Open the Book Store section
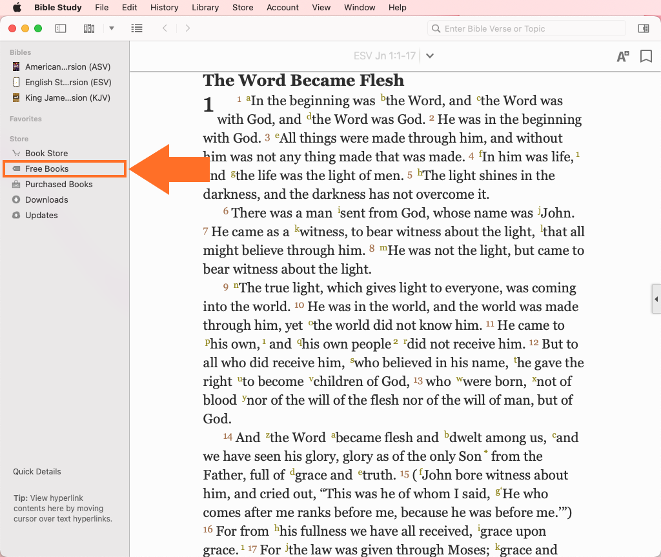Image resolution: width=661 pixels, height=557 pixels. click(46, 153)
